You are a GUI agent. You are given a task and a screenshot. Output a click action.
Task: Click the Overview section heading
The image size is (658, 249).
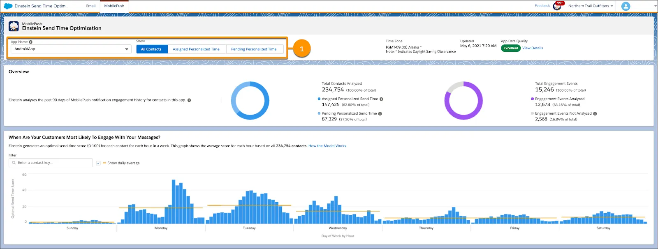coord(19,71)
